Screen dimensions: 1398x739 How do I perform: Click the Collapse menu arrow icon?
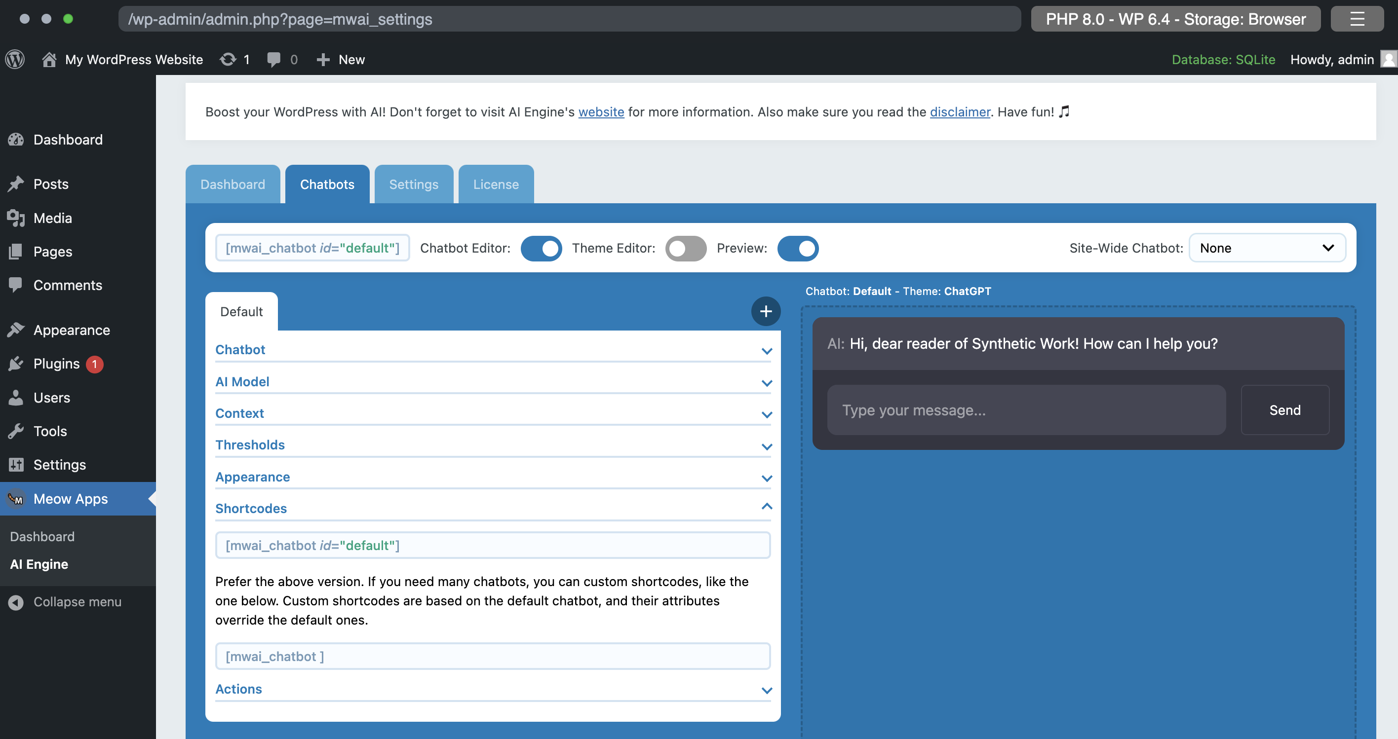point(16,602)
